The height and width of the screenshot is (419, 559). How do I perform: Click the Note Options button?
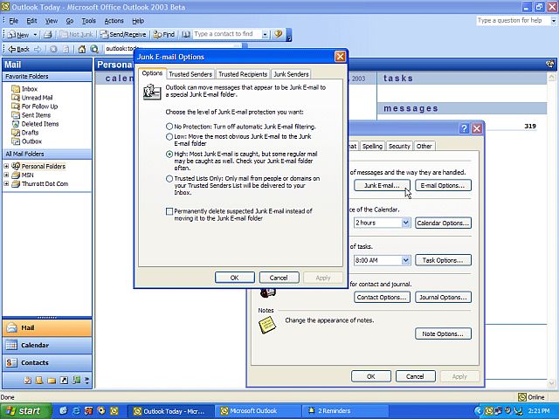click(x=443, y=334)
